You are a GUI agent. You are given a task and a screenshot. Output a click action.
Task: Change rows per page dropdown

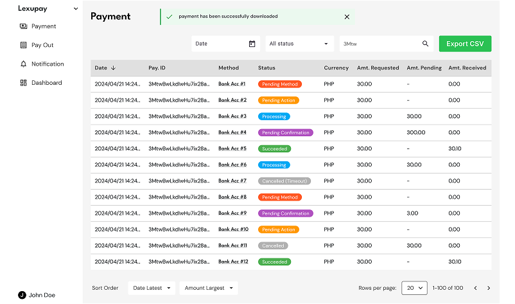click(x=414, y=288)
